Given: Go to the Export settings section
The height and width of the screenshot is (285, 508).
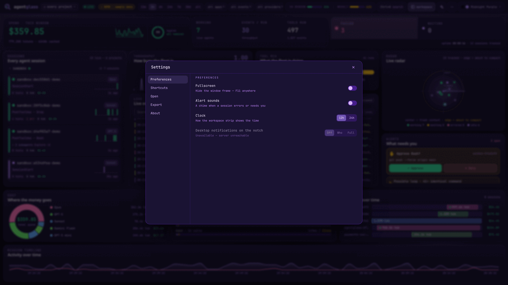Looking at the screenshot, I should [x=168, y=105].
